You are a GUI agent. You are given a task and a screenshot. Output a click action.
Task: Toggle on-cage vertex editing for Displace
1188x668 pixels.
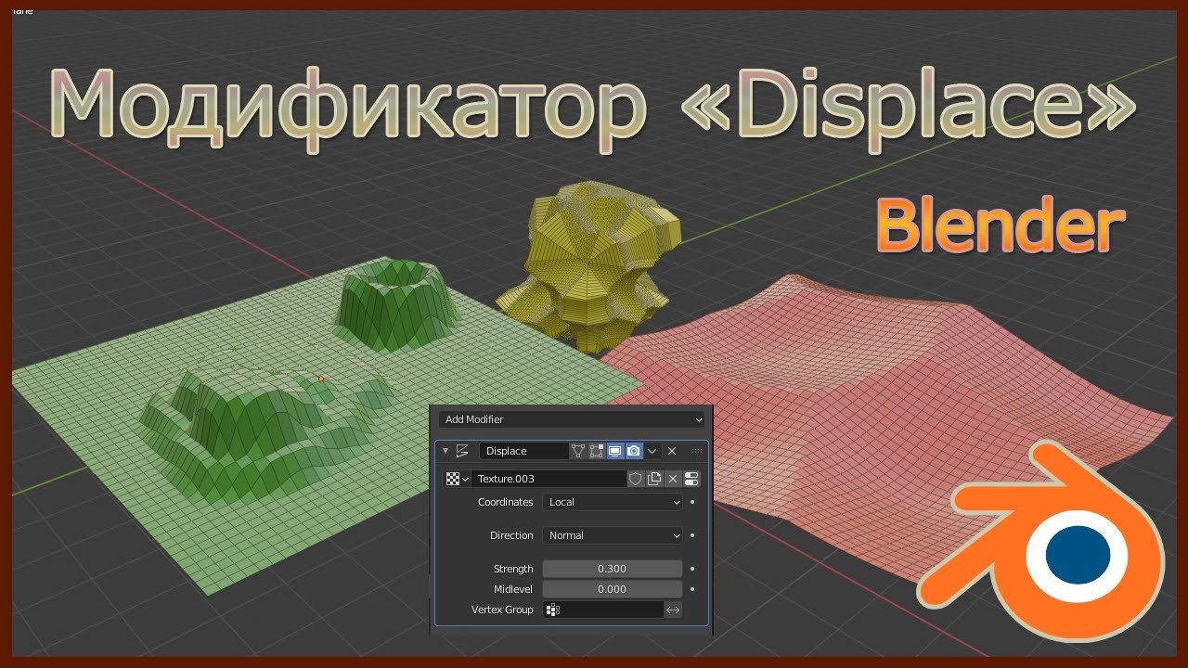tap(579, 451)
